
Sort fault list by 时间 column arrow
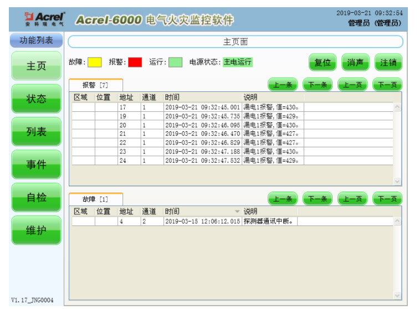point(237,212)
